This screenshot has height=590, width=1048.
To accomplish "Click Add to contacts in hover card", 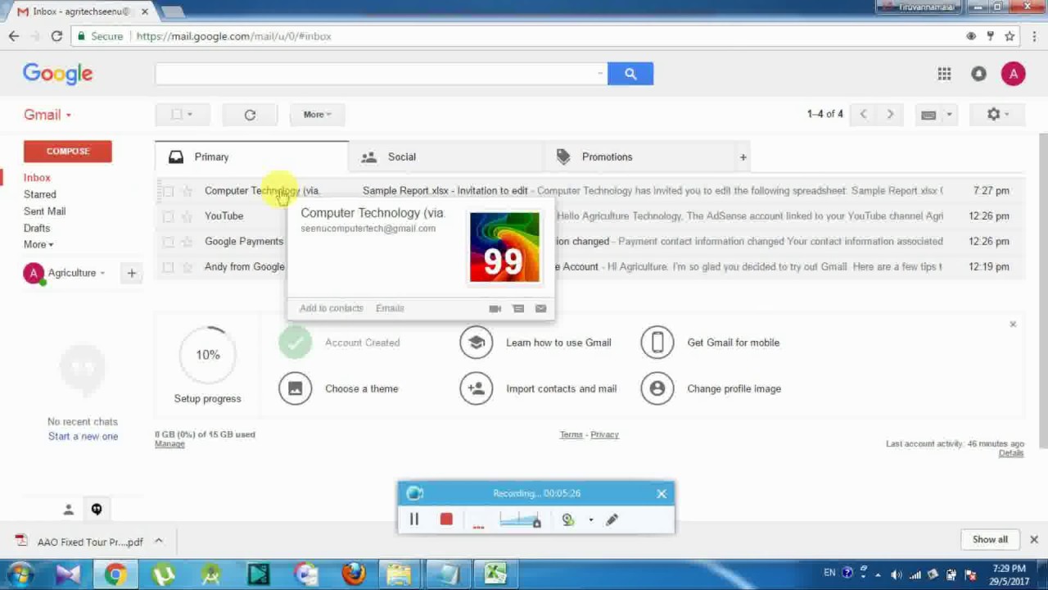I will click(331, 308).
